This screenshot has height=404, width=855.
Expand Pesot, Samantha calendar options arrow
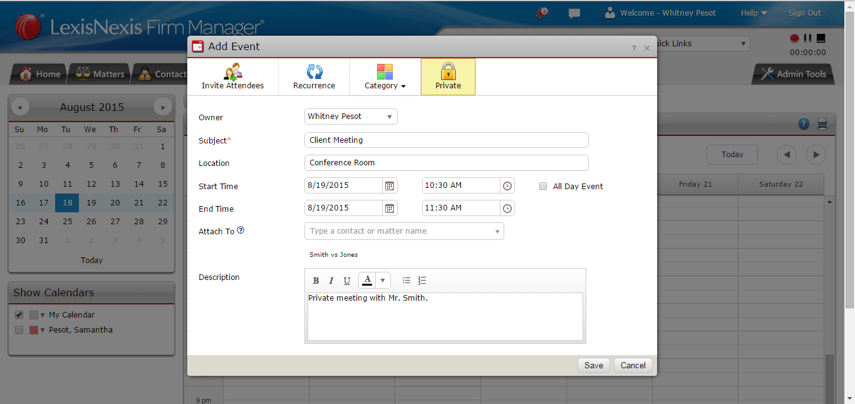point(43,330)
